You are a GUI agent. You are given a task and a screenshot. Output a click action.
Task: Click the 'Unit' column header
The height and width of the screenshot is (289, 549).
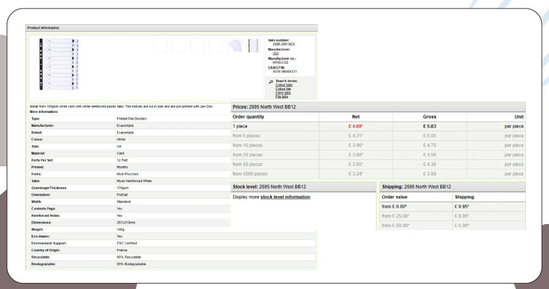519,117
